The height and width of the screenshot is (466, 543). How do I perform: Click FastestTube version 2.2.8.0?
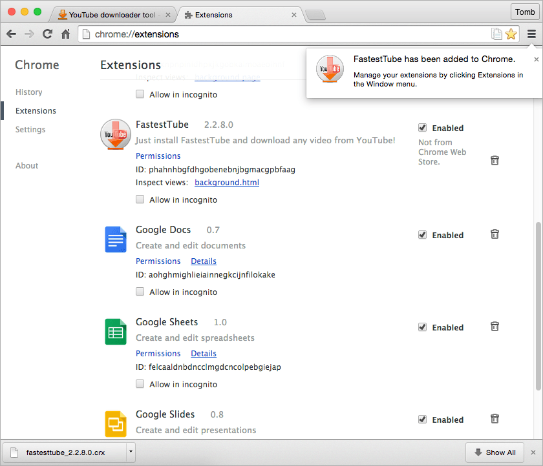pyautogui.click(x=218, y=125)
